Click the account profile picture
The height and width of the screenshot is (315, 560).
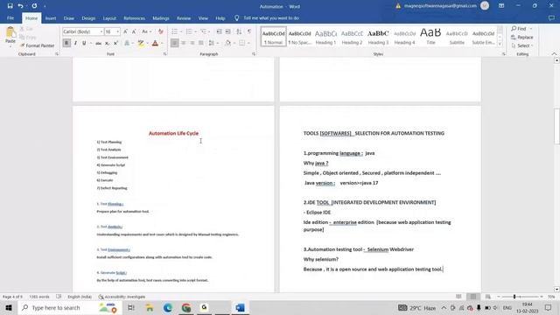click(485, 6)
